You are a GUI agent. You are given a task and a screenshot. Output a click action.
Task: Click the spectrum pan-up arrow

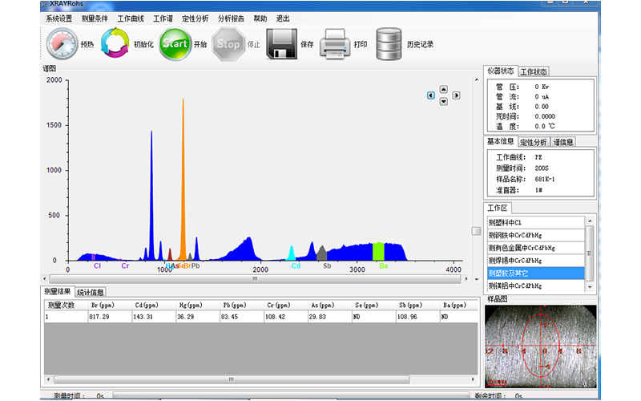pos(444,89)
